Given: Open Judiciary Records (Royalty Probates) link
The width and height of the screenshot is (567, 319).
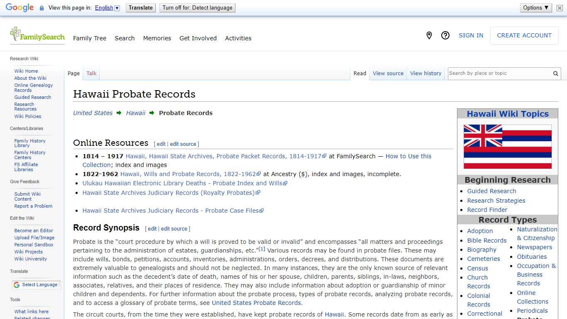Looking at the screenshot, I should pos(171,193).
